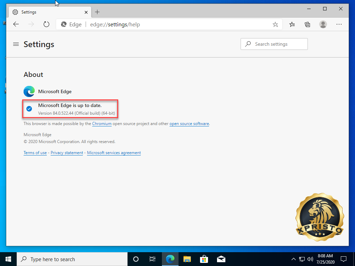Click the blue up-to-date checkmark icon
The width and height of the screenshot is (355, 266).
(x=29, y=109)
